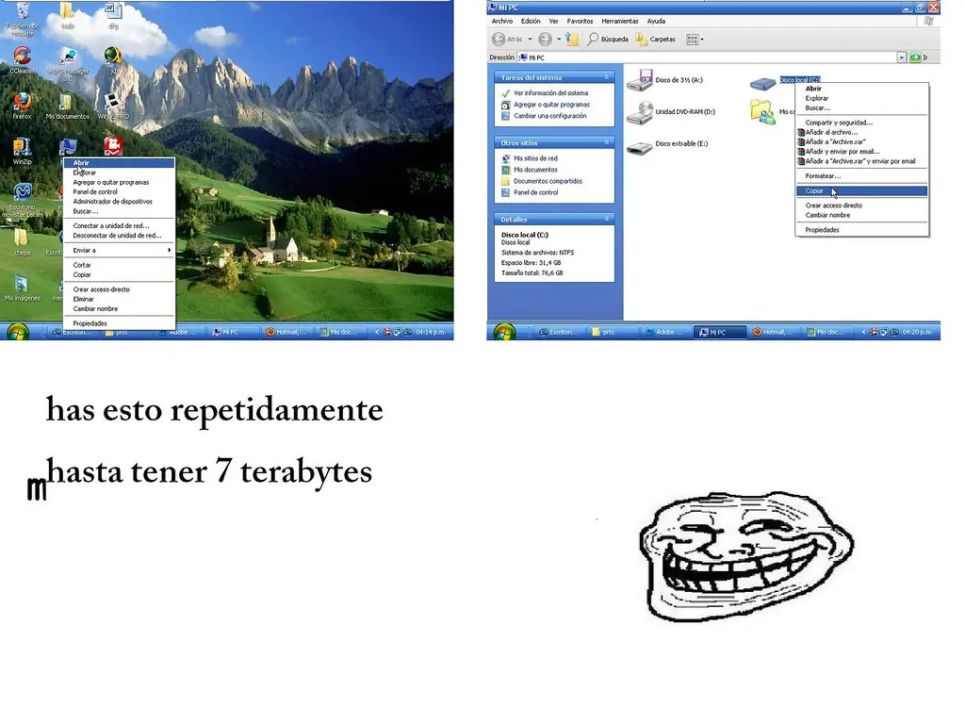Viewport: 965px width, 724px height.
Task: Open Búsqueda in the Mi PC toolbar
Action: click(x=608, y=39)
